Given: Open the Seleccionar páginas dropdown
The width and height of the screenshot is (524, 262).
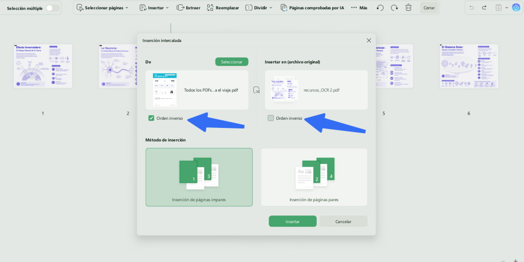Looking at the screenshot, I should [102, 8].
